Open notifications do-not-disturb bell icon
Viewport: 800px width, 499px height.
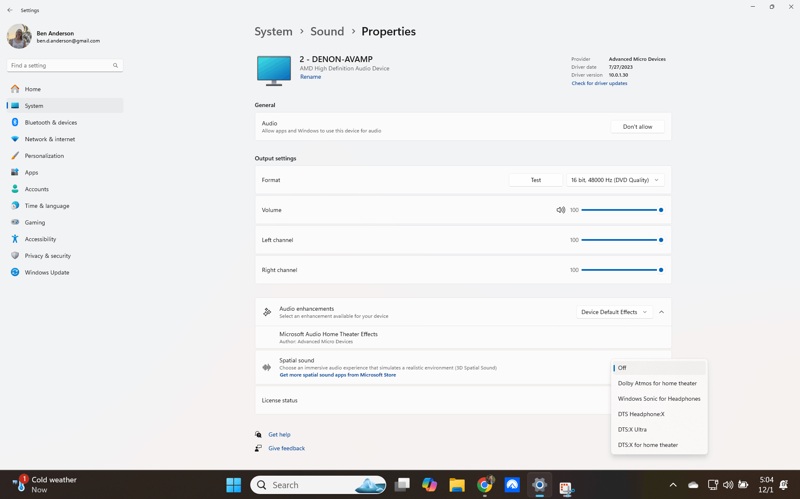click(783, 485)
